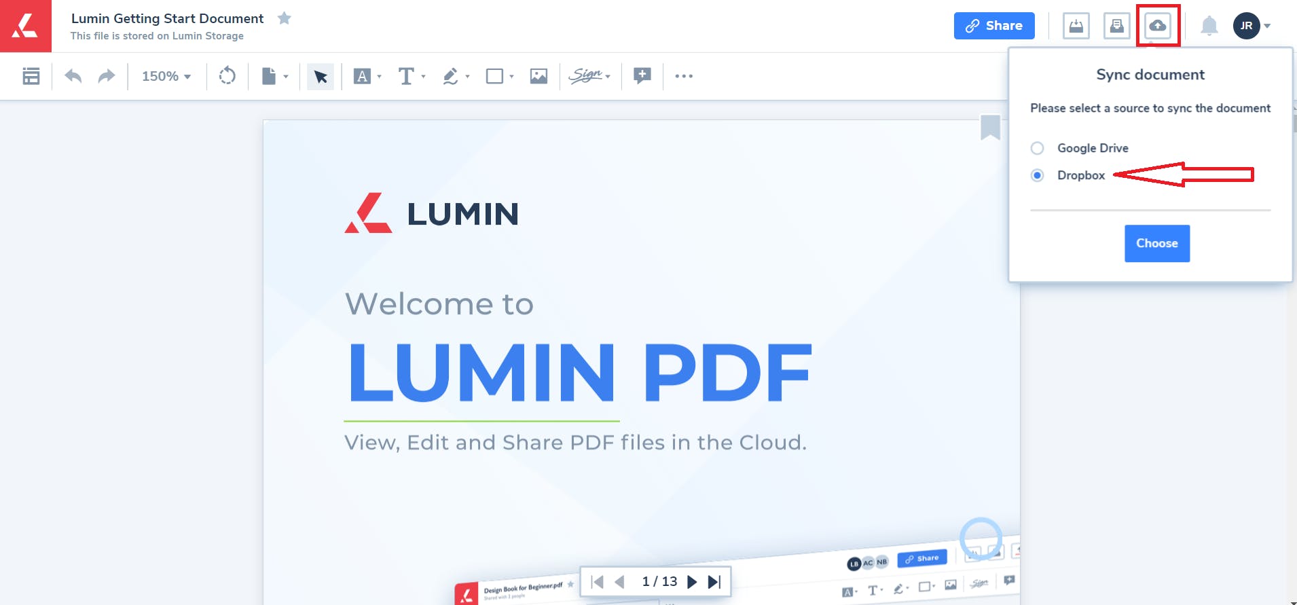Click the page number field 1 / 13

click(x=659, y=582)
